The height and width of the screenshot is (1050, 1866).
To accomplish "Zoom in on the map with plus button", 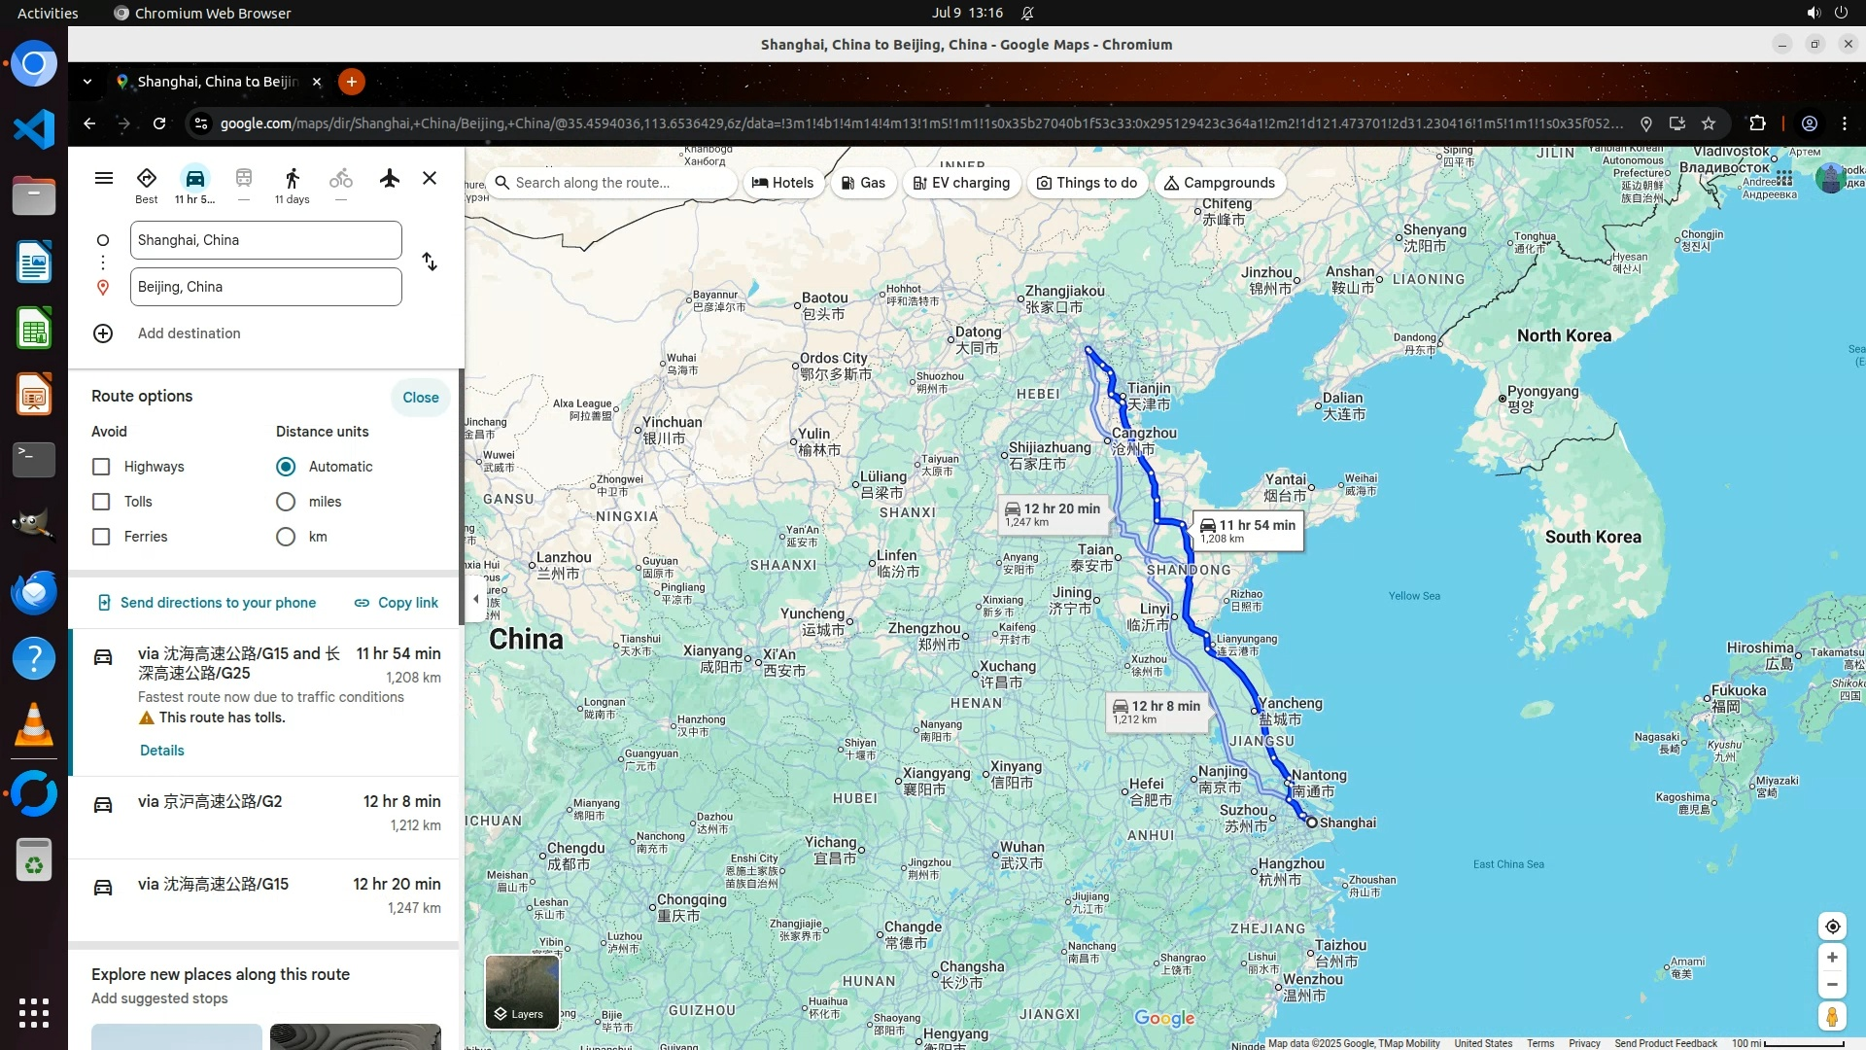I will (1832, 958).
